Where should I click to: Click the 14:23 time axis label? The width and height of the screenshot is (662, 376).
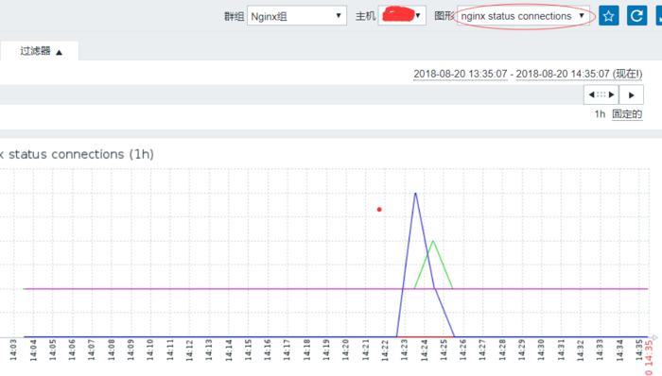point(404,350)
